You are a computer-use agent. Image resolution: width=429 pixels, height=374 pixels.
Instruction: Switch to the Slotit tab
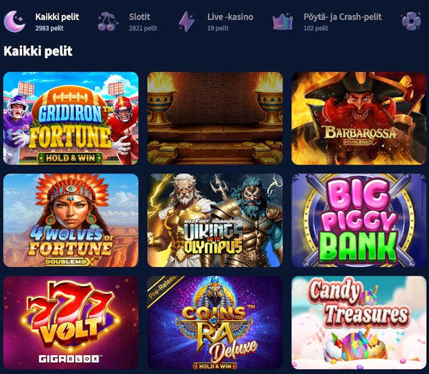(x=143, y=21)
